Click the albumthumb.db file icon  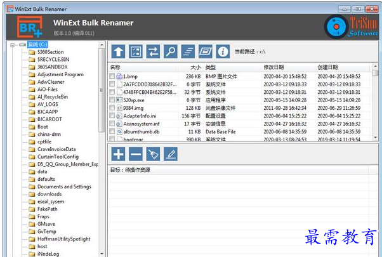tap(119, 131)
